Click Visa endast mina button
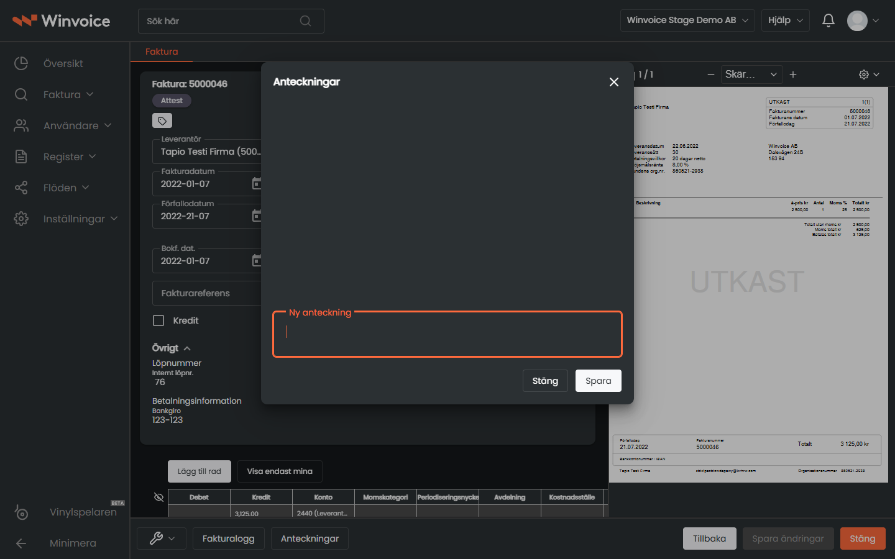Viewport: 895px width, 559px height. click(x=280, y=471)
